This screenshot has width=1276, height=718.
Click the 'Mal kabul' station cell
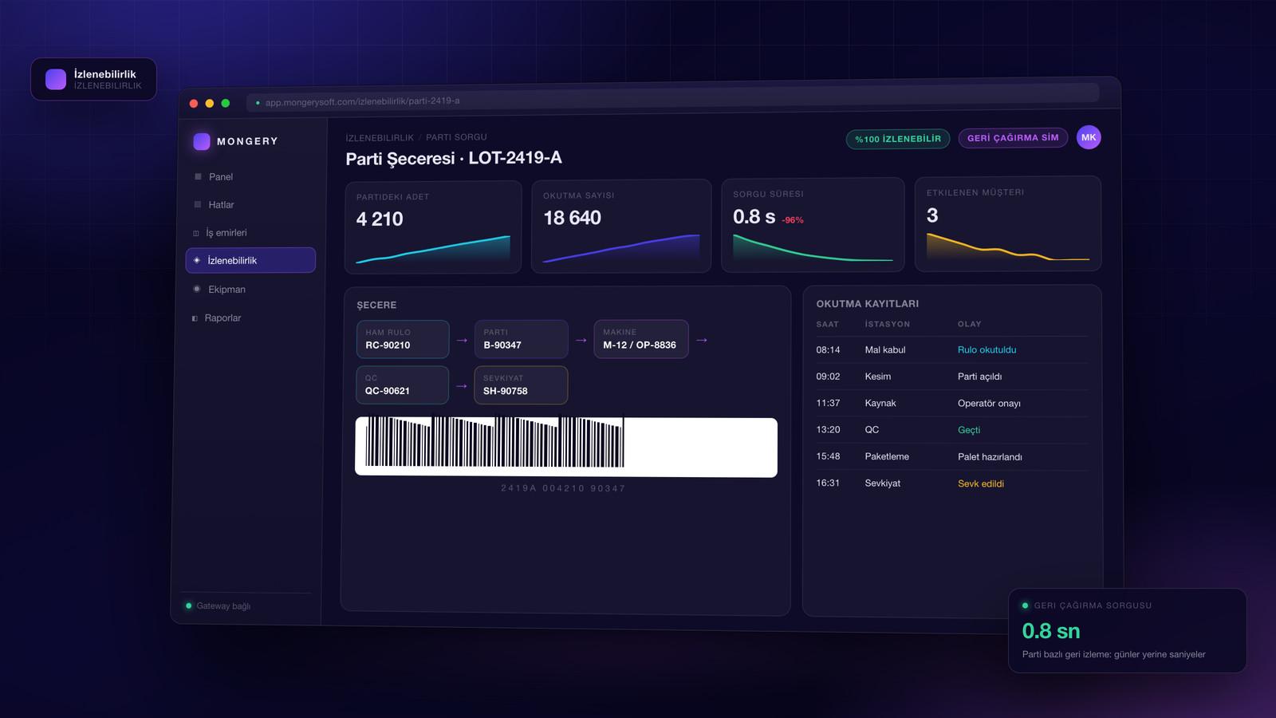(x=885, y=349)
